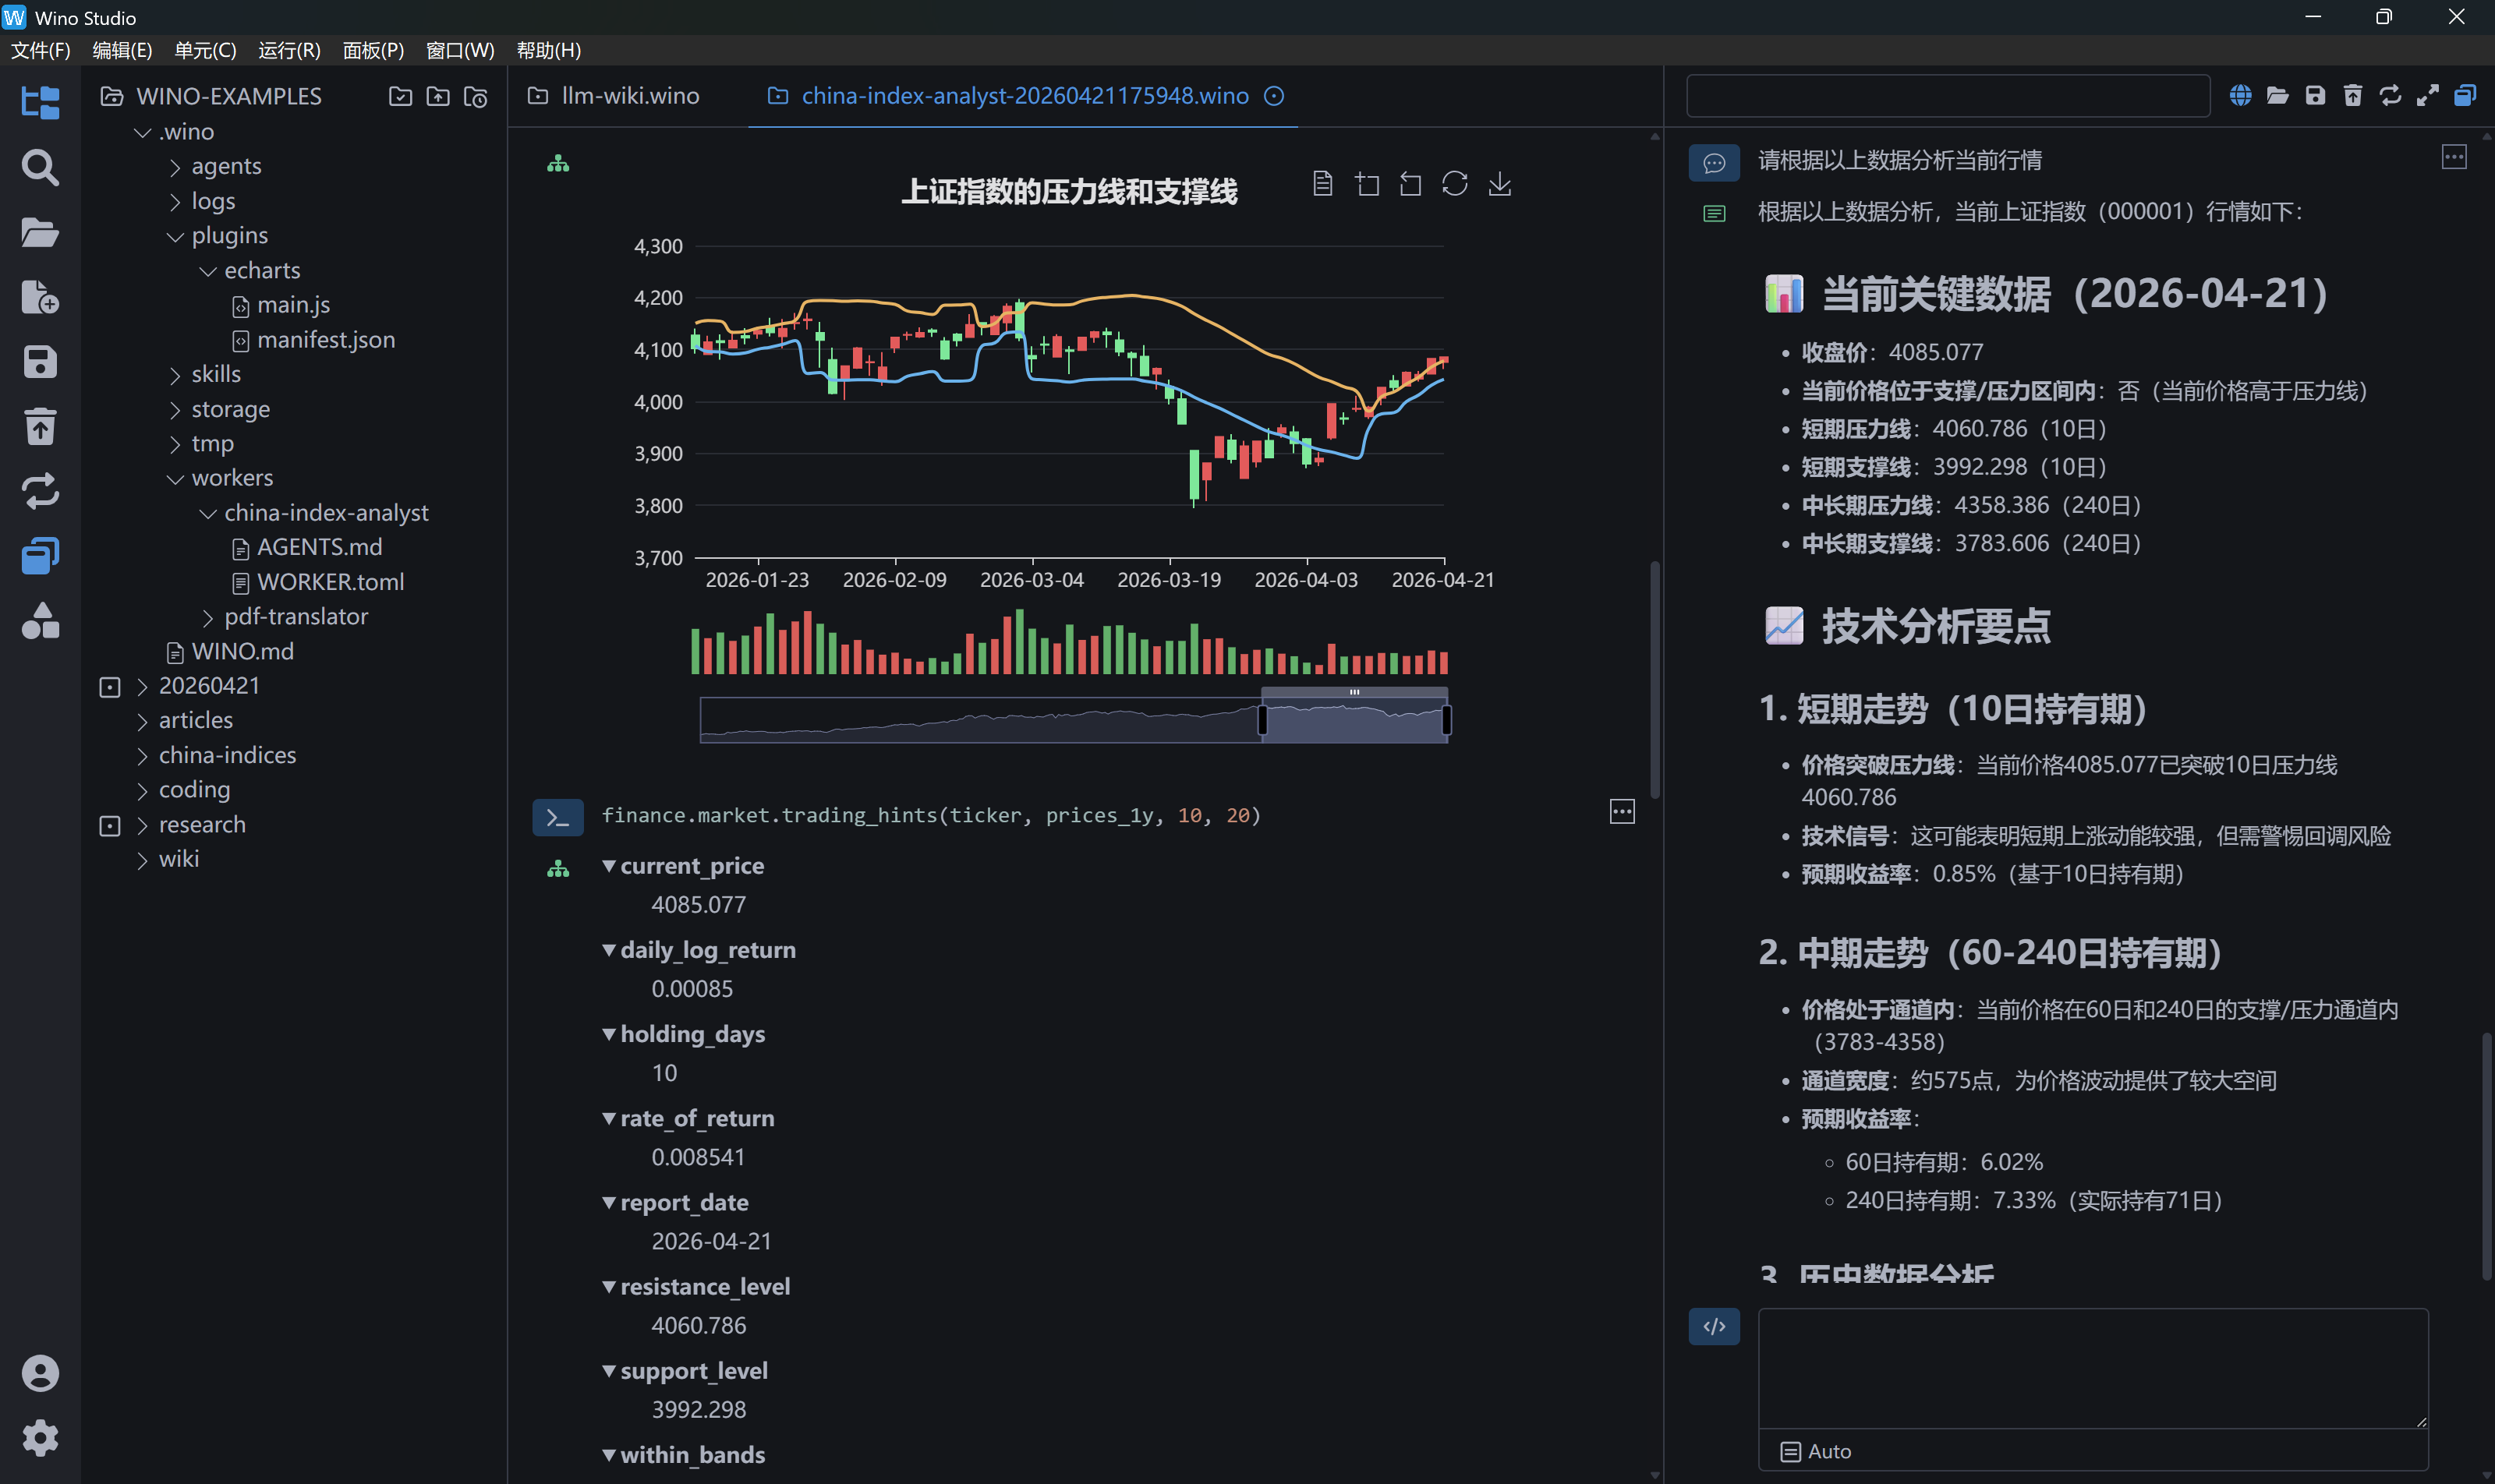The width and height of the screenshot is (2495, 1484).
Task: Click the shapes icon in left sidebar
Action: tap(40, 621)
